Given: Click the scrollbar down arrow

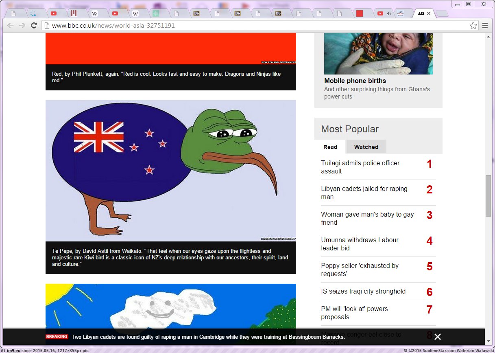Looking at the screenshot, I should (488, 341).
